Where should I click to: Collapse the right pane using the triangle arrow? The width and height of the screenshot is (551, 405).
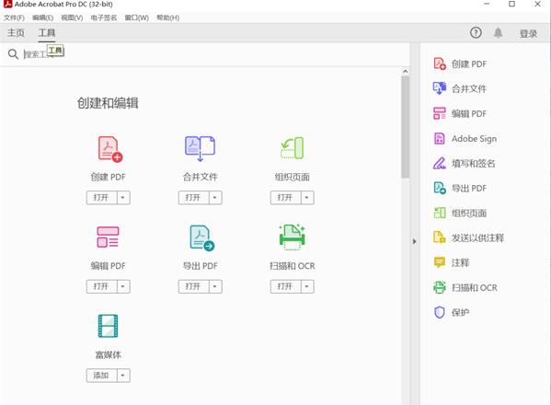click(415, 241)
